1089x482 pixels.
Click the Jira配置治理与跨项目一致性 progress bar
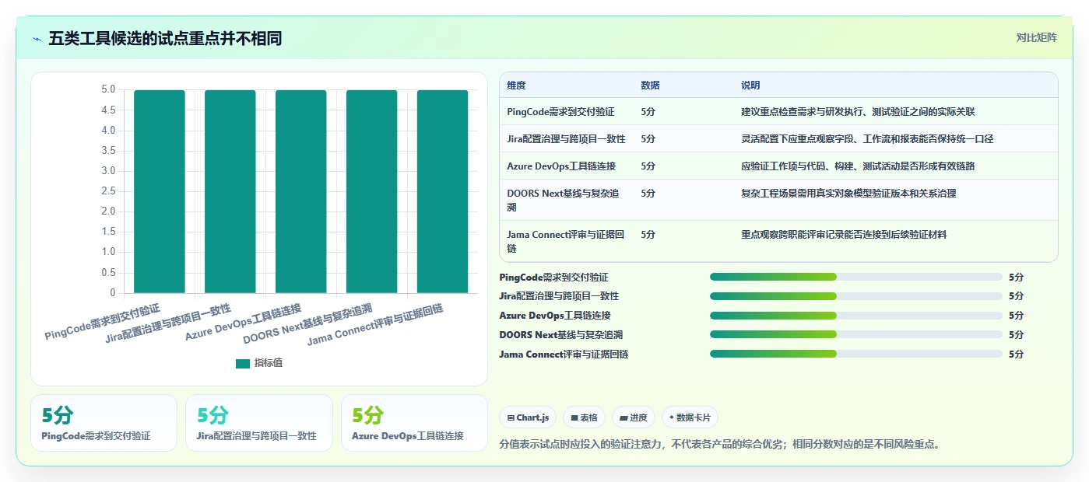pos(856,296)
